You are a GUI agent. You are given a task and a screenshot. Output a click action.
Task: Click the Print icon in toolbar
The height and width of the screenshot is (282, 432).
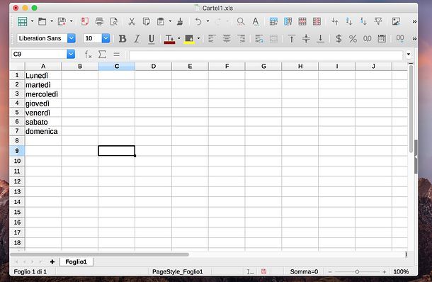click(x=99, y=21)
